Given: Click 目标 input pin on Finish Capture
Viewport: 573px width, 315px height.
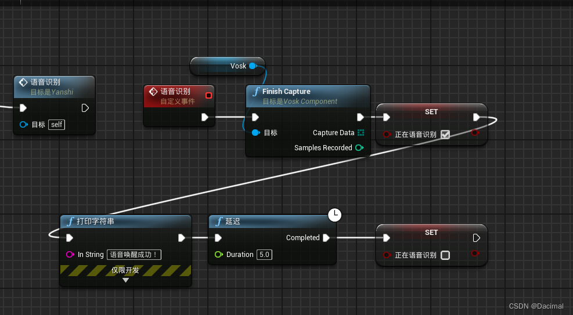Looking at the screenshot, I should pyautogui.click(x=256, y=132).
